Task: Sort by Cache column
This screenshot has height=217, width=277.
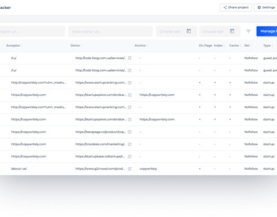Action: click(x=235, y=46)
